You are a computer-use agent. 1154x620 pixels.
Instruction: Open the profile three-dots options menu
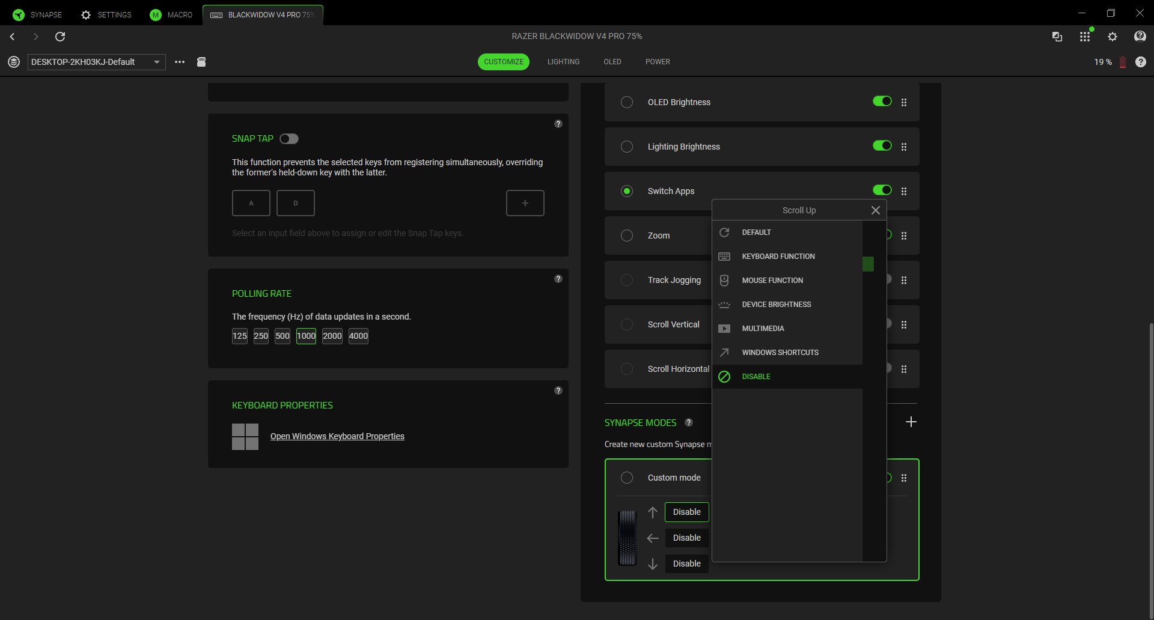click(x=180, y=62)
